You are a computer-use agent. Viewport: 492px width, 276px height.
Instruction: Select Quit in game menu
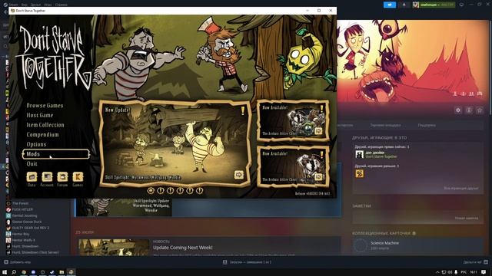[32, 163]
